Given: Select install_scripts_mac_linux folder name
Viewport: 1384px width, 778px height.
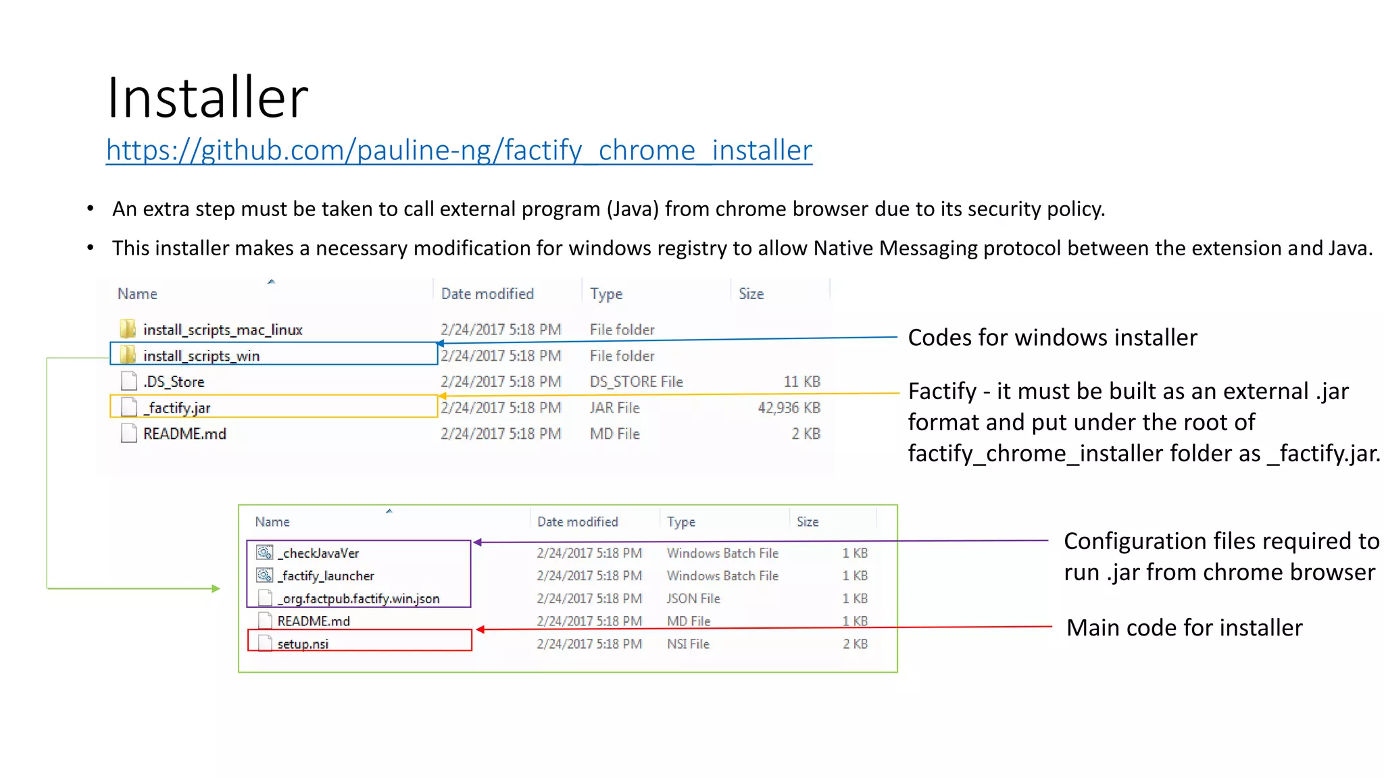Looking at the screenshot, I should (223, 330).
